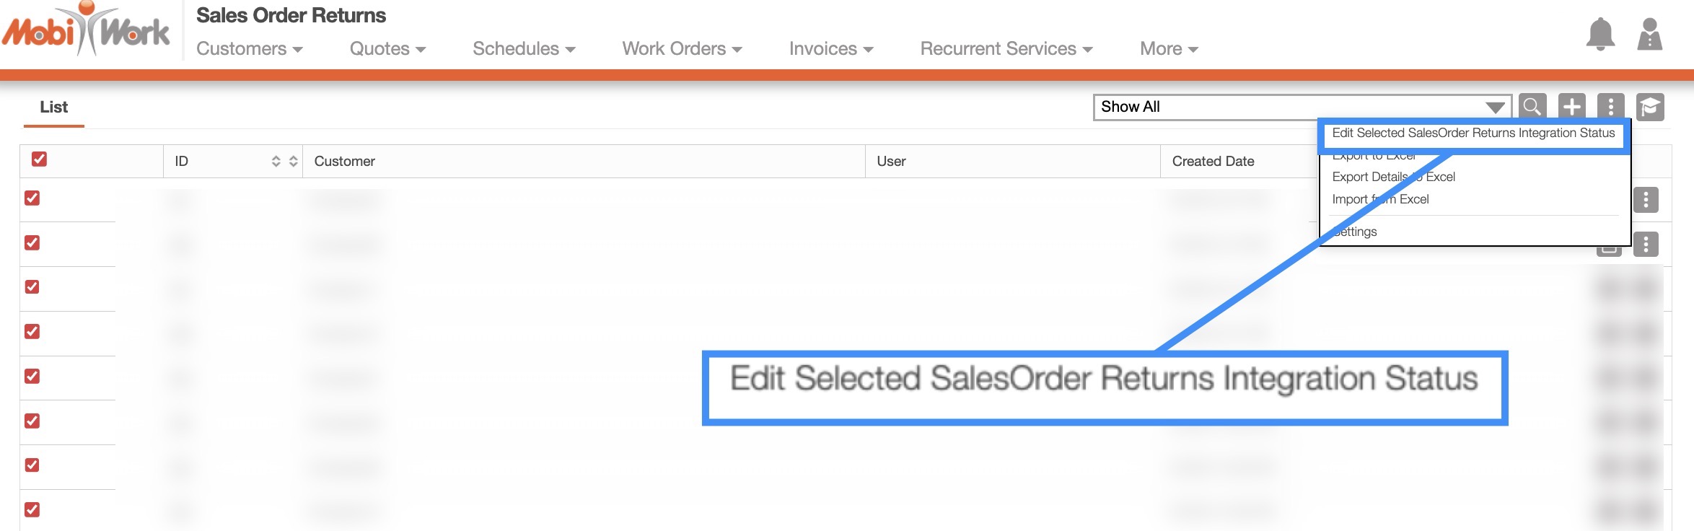Viewport: 1694px width, 531px height.
Task: Click the MobiWork logo
Action: tap(86, 30)
